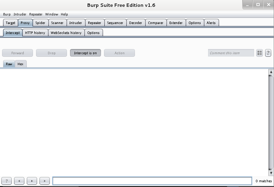The width and height of the screenshot is (274, 187).
Task: Open the search help question-mark button
Action: tap(7, 181)
